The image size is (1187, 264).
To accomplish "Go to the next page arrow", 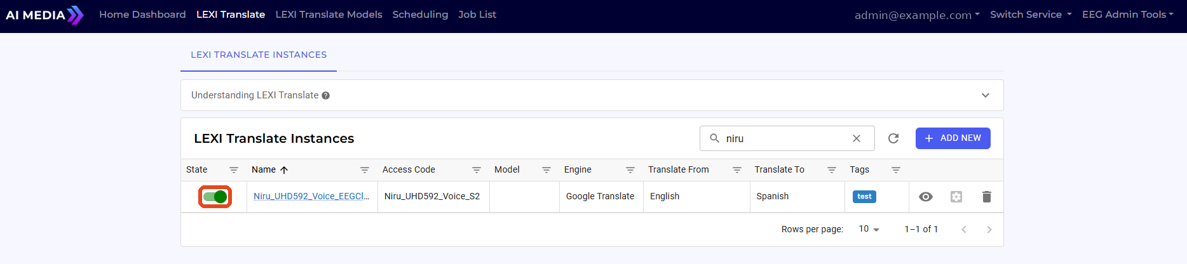I will click(989, 230).
